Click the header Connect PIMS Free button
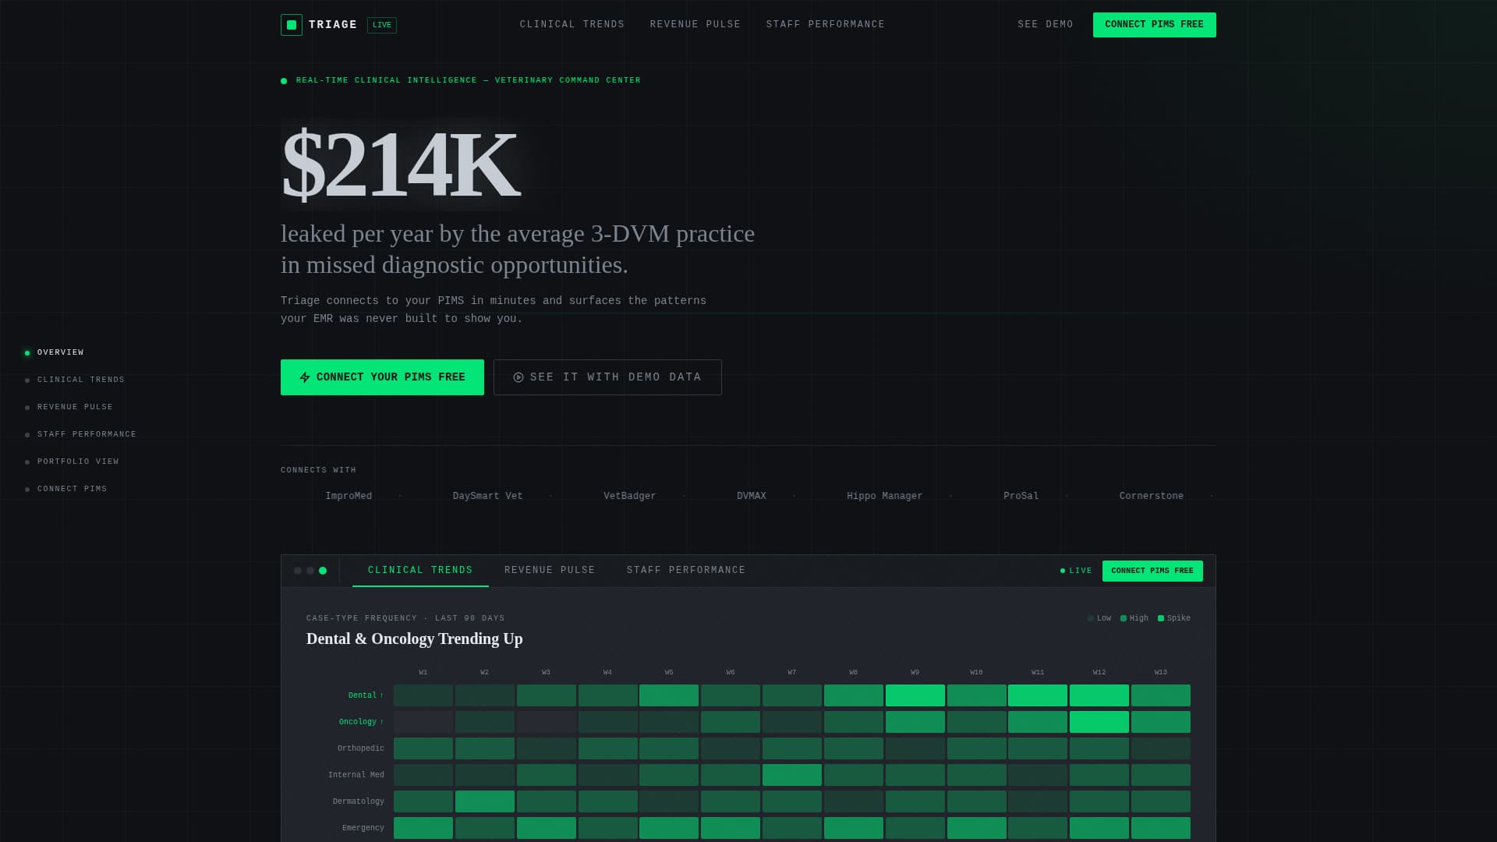This screenshot has height=842, width=1497. point(1155,25)
